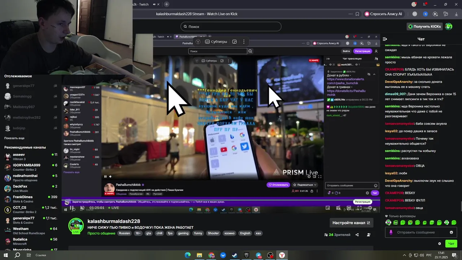The height and width of the screenshot is (260, 462).
Task: Open the blue IQ extension icon
Action: pos(425,14)
